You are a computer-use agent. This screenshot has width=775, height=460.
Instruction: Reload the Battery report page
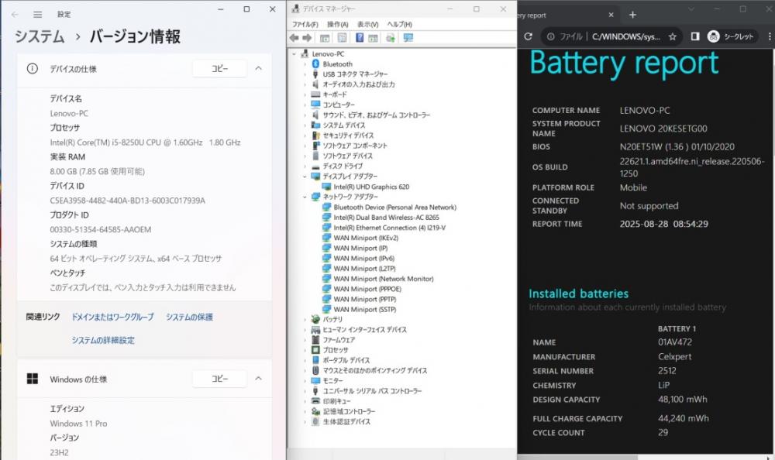click(x=528, y=36)
